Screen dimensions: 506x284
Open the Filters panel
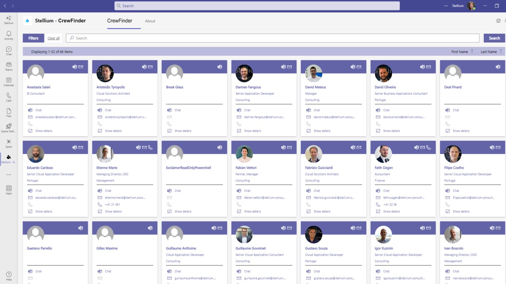point(33,38)
